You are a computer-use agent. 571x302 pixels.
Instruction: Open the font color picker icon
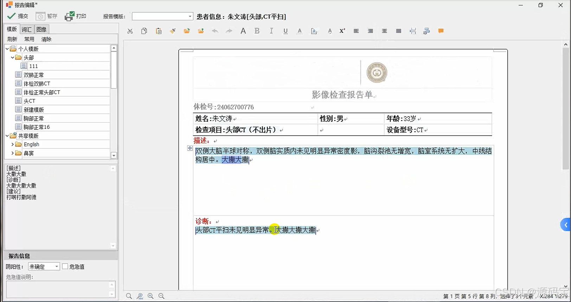click(300, 31)
